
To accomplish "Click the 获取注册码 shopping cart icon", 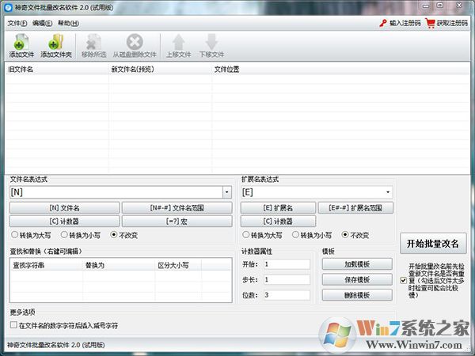I will 430,23.
